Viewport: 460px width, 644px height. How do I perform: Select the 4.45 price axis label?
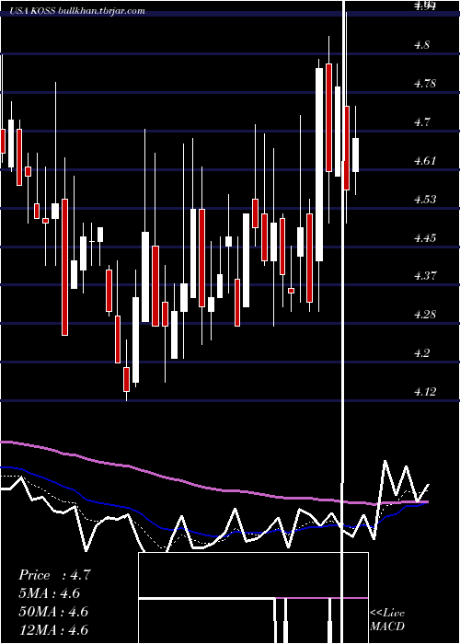425,237
